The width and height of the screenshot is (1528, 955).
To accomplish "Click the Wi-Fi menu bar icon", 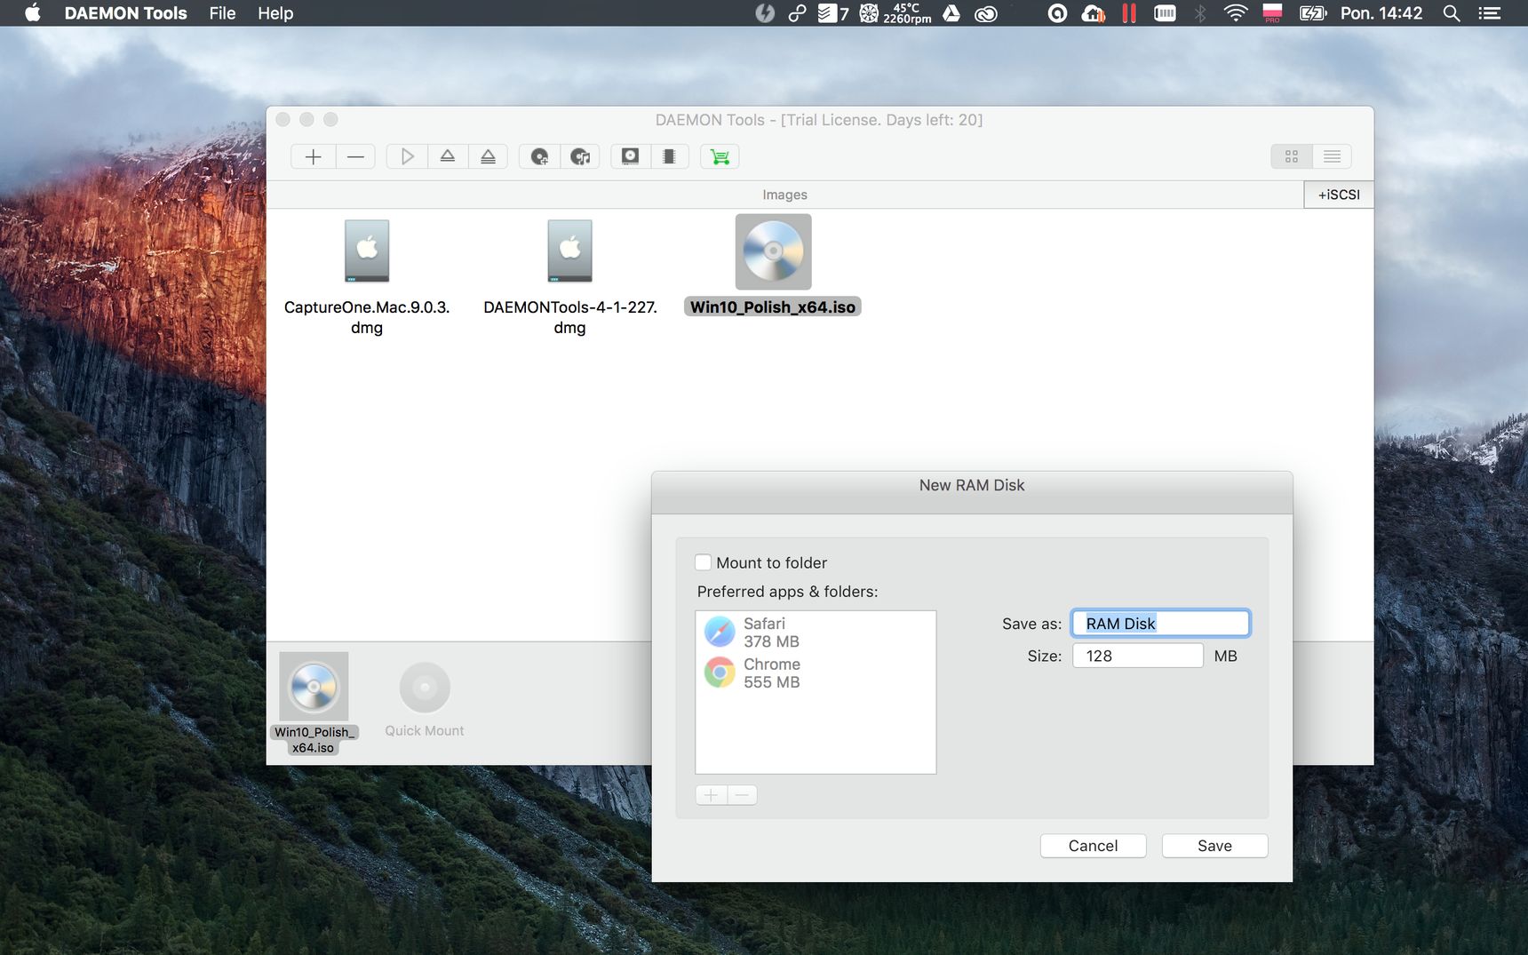I will (x=1236, y=13).
